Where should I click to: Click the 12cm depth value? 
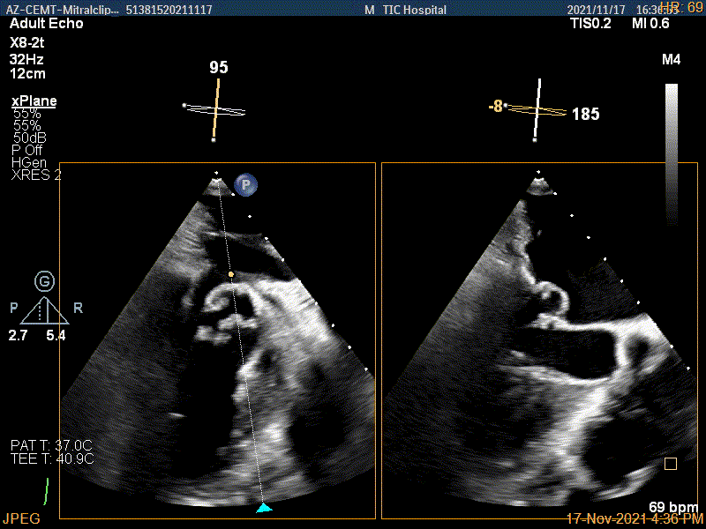(x=27, y=74)
